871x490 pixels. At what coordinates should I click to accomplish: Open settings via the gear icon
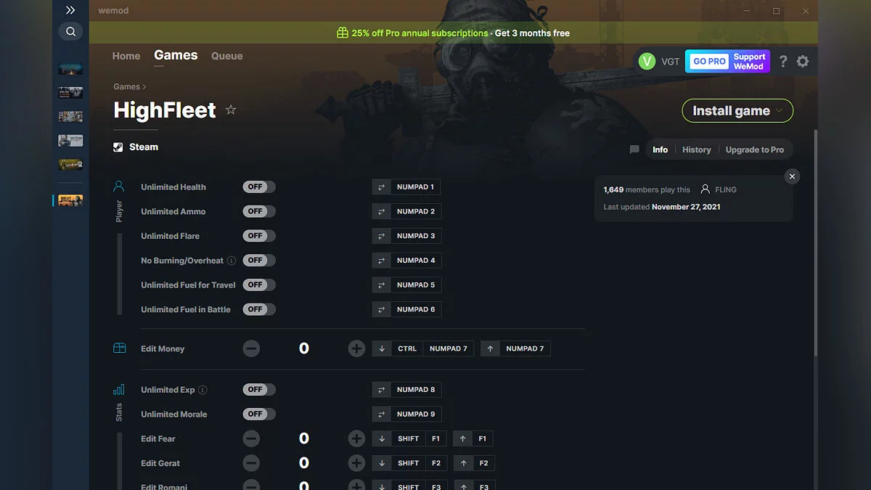click(x=802, y=62)
